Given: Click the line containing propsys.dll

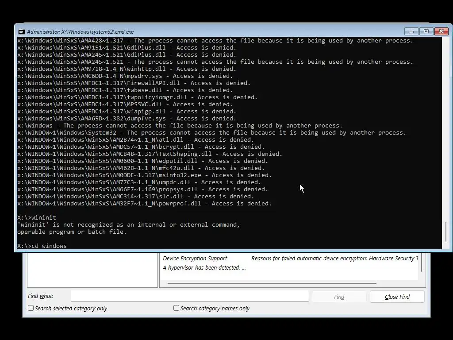Looking at the screenshot, I should pyautogui.click(x=143, y=189).
